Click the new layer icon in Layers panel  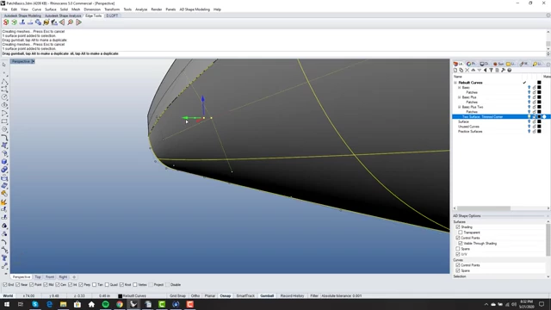(455, 71)
